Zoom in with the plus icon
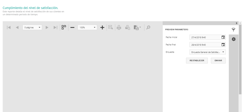The width and height of the screenshot is (244, 112). click(102, 27)
